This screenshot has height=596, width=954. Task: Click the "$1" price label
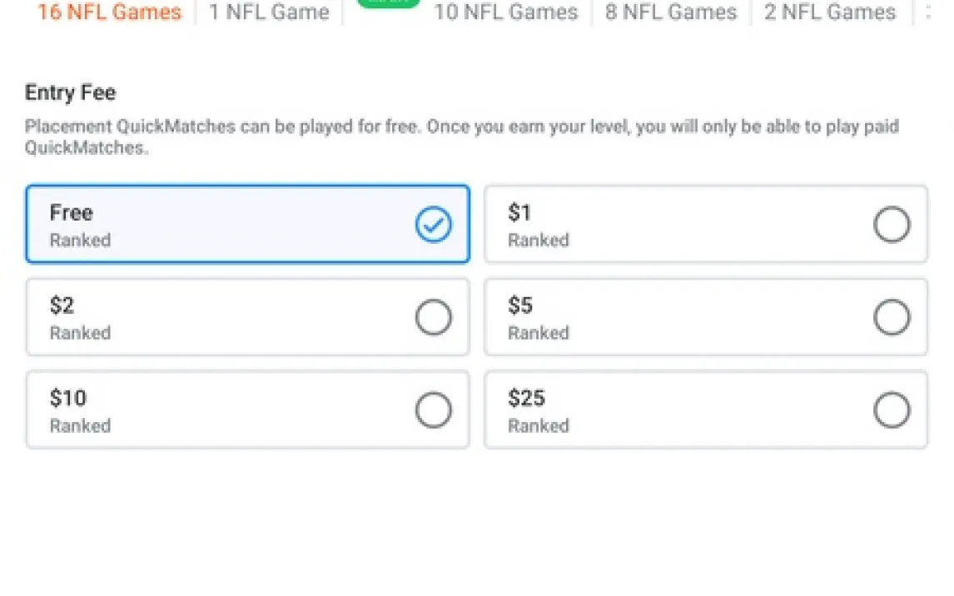pyautogui.click(x=519, y=213)
